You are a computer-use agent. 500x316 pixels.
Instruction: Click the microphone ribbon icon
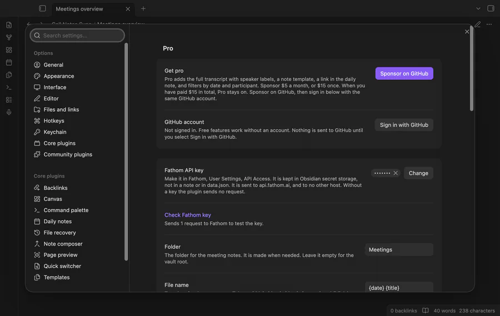click(9, 112)
